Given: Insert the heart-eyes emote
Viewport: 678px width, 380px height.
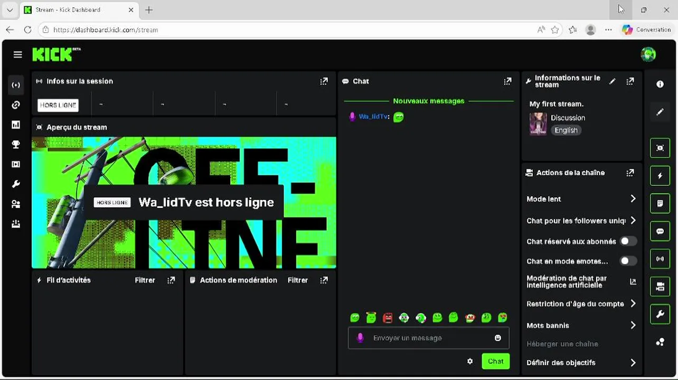Looking at the screenshot, I should (503, 317).
